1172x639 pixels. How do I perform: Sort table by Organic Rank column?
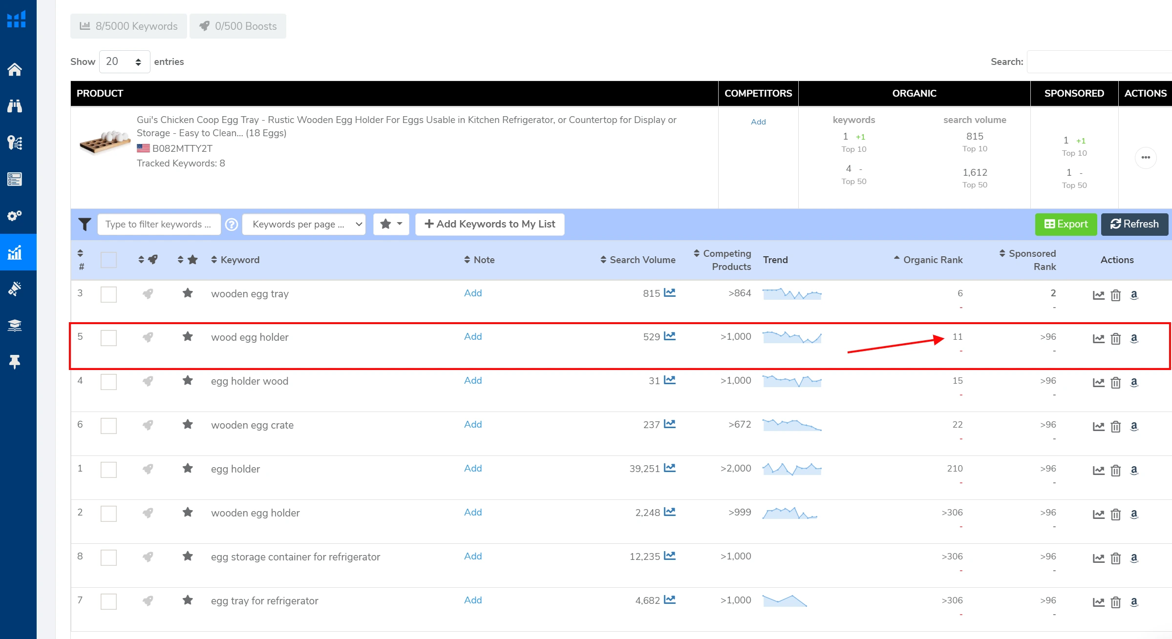coord(932,260)
